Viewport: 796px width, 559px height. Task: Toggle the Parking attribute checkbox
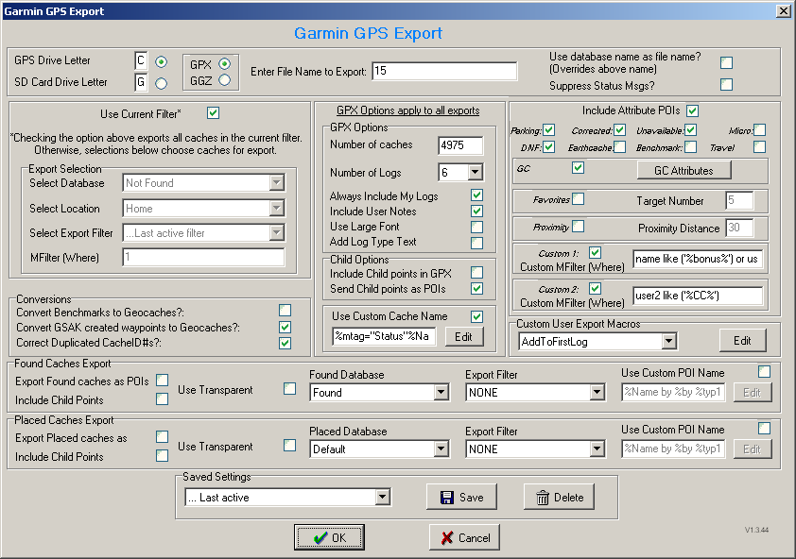point(548,130)
